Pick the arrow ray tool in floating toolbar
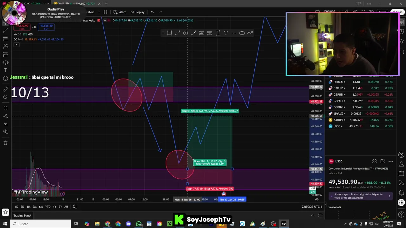Viewport: 406px width, 228px height. click(x=193, y=33)
